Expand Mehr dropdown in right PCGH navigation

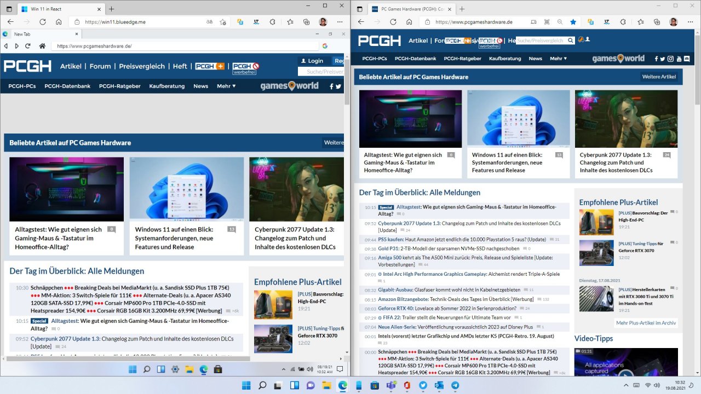pos(558,59)
